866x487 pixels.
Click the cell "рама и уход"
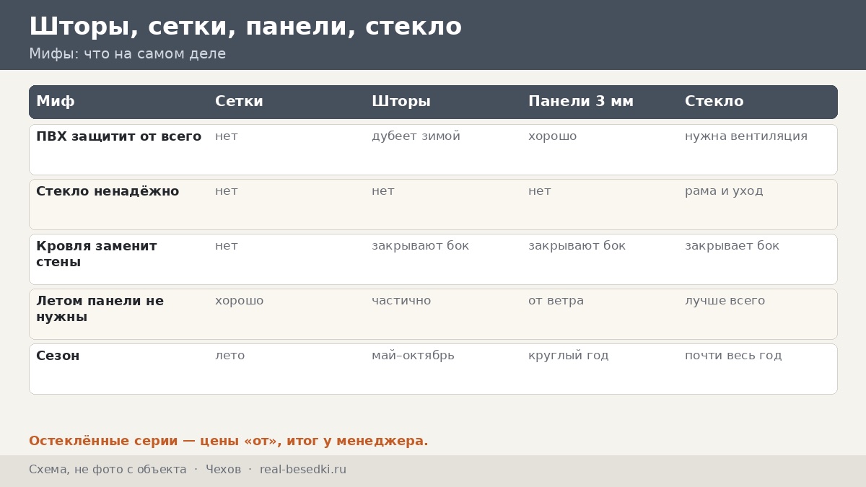point(724,191)
